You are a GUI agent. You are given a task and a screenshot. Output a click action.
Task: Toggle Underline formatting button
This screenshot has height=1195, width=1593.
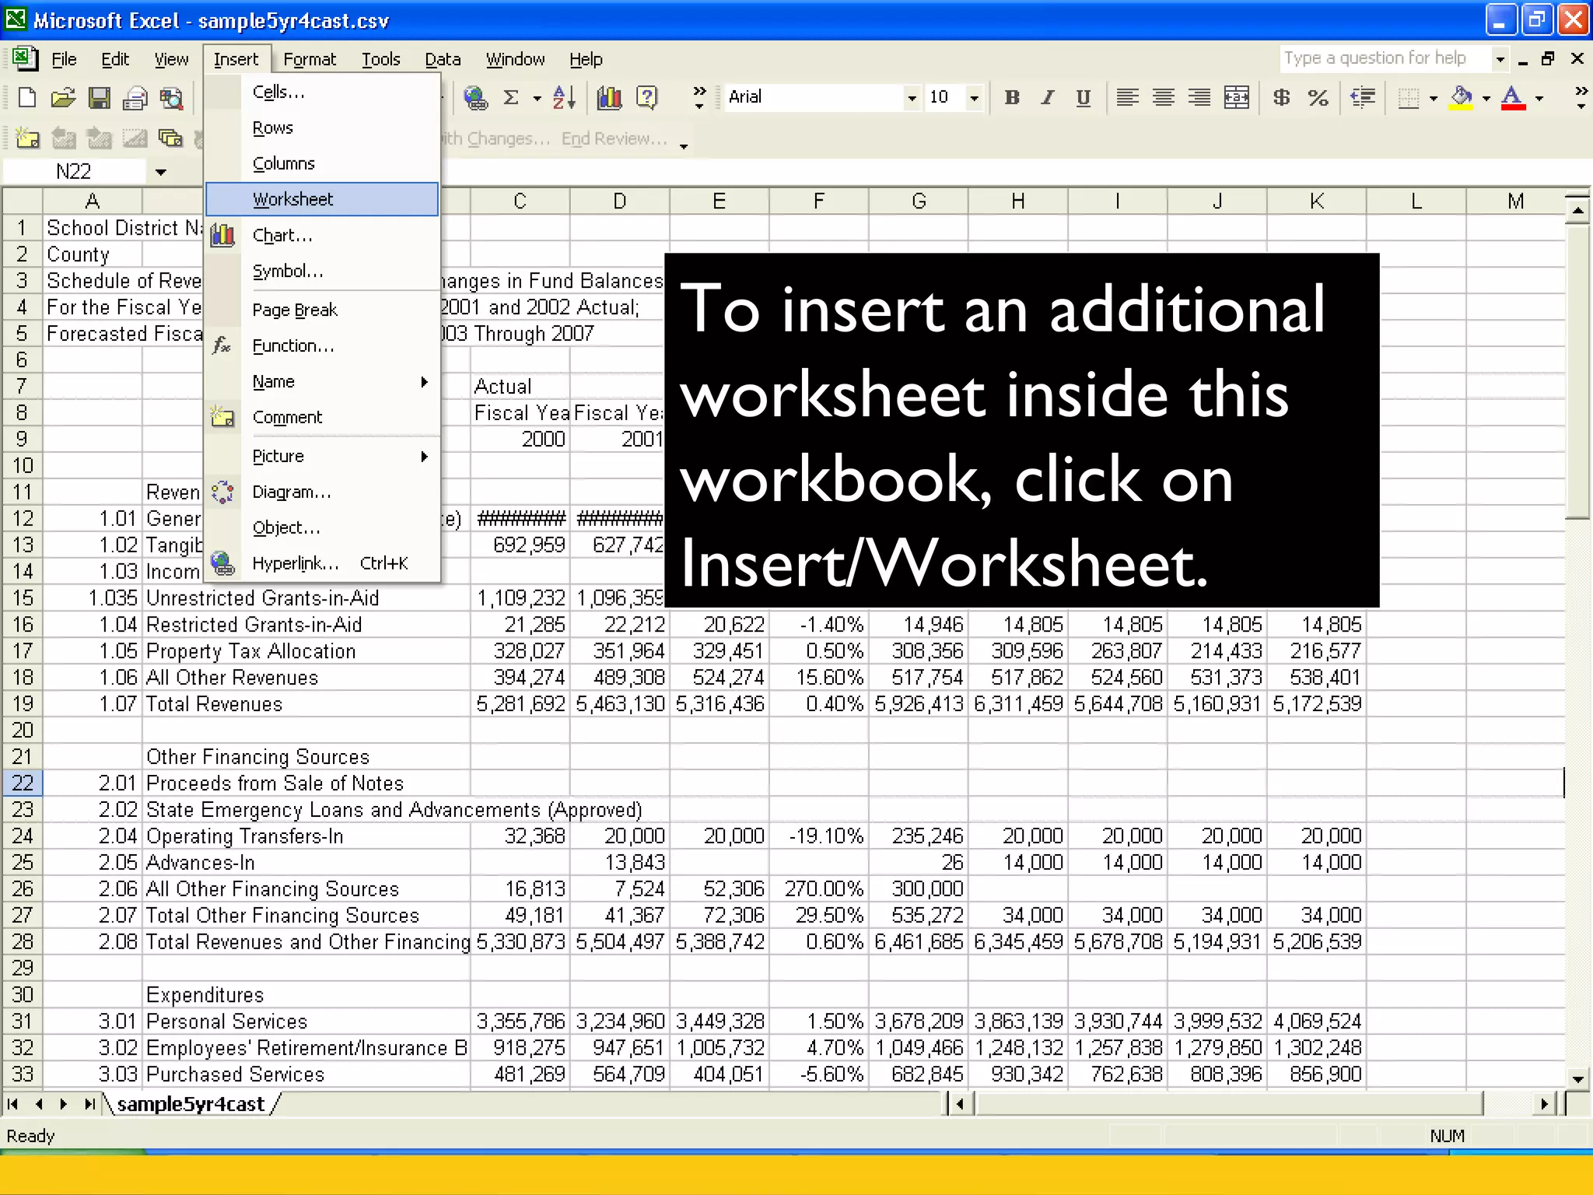pos(1083,97)
